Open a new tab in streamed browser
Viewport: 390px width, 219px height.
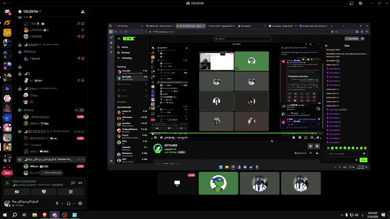[332, 26]
